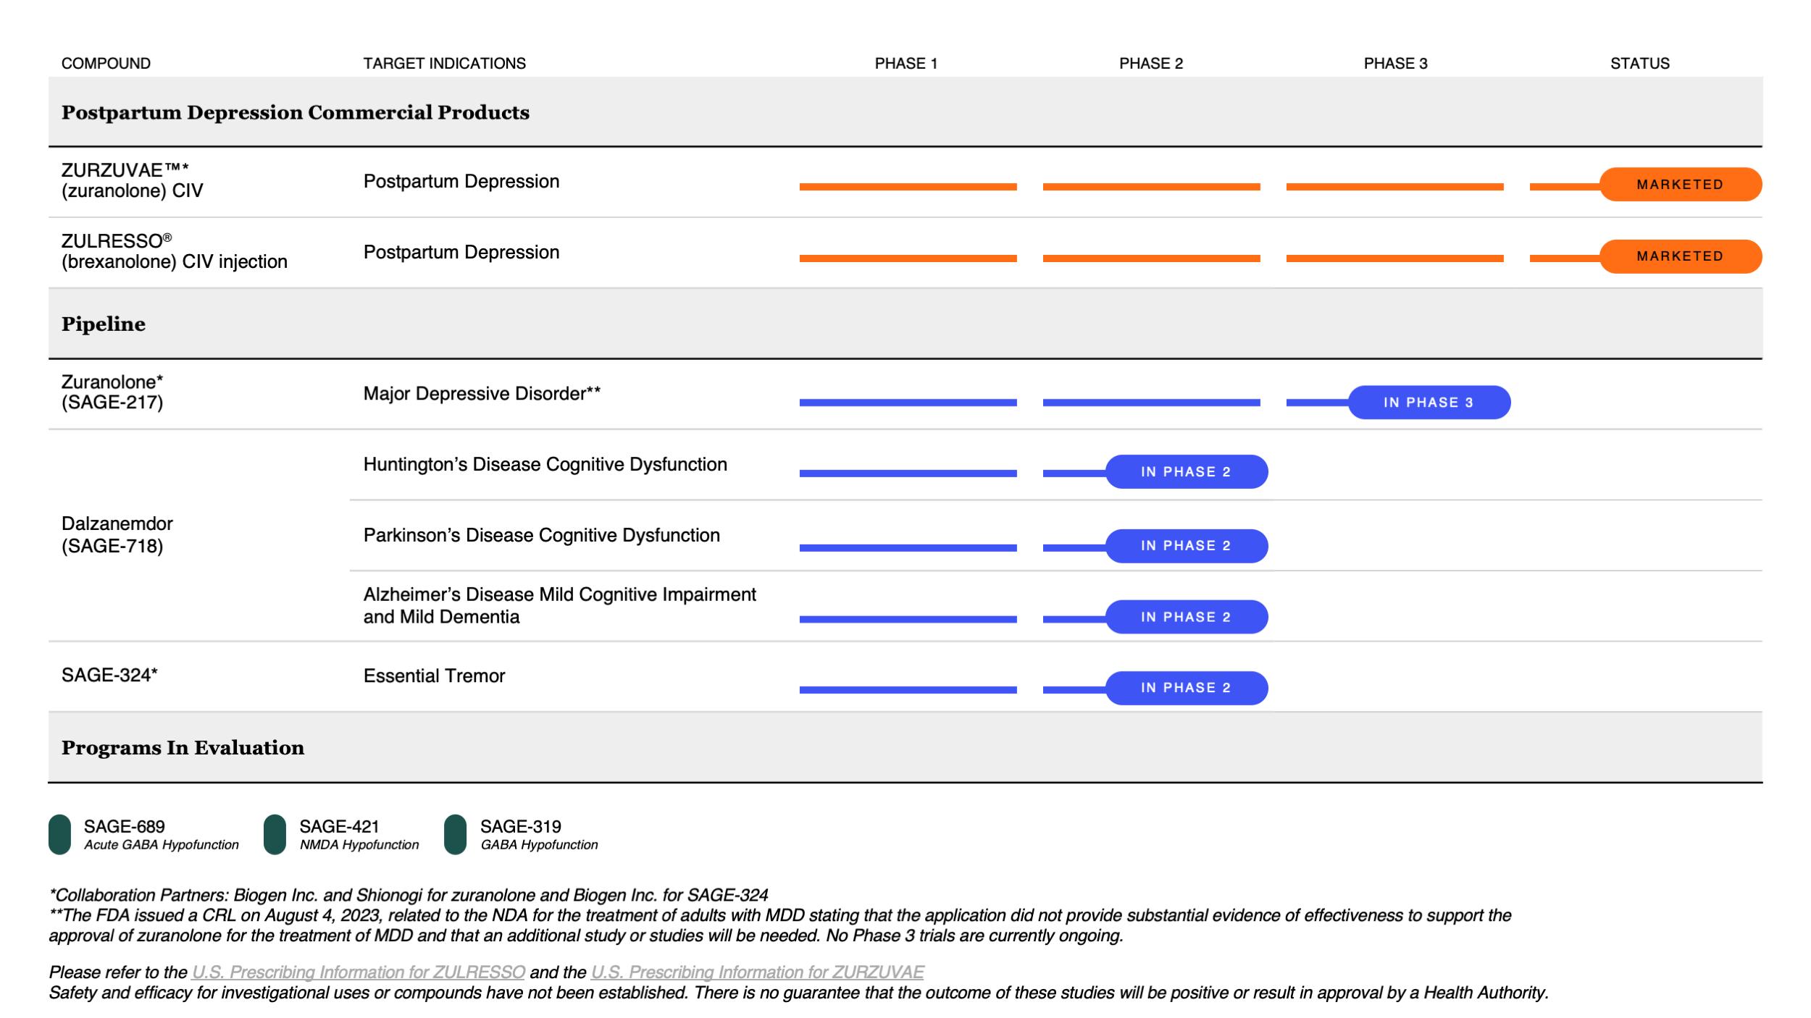Click the ZULRESSO Marketed status badge
Viewport: 1811px width, 1018px height.
pyautogui.click(x=1679, y=256)
